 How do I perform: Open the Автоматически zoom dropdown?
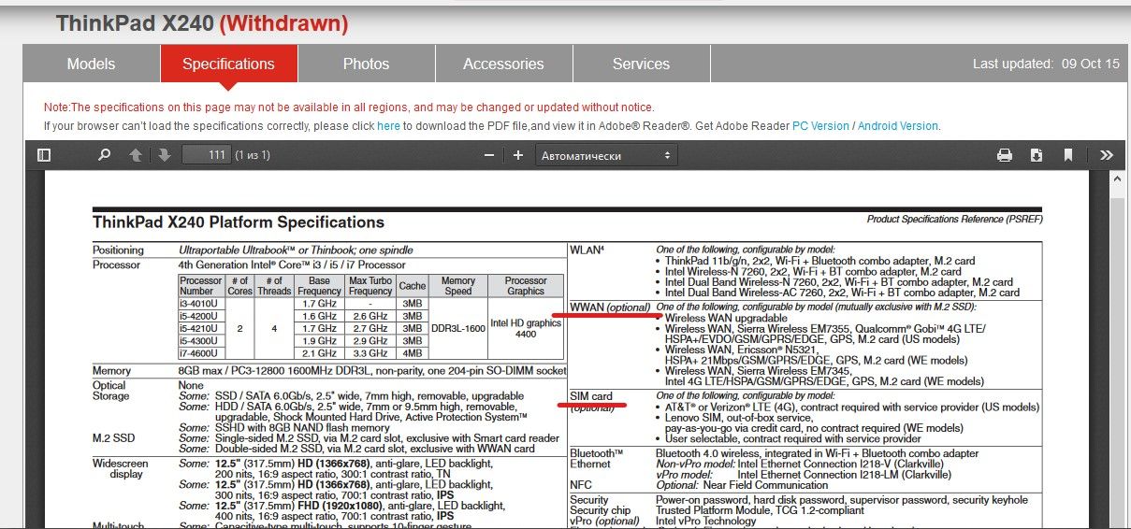point(606,155)
